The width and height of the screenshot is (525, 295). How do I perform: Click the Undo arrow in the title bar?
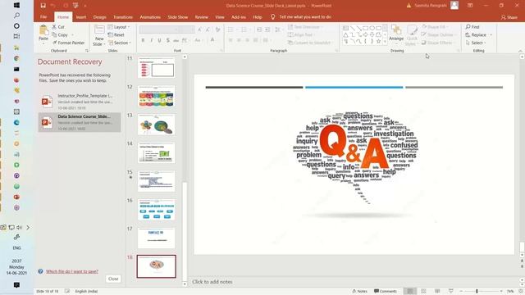click(x=52, y=6)
